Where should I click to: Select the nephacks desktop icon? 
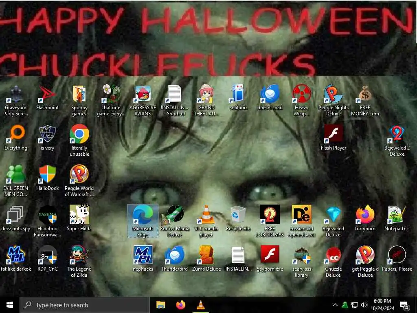point(143,259)
